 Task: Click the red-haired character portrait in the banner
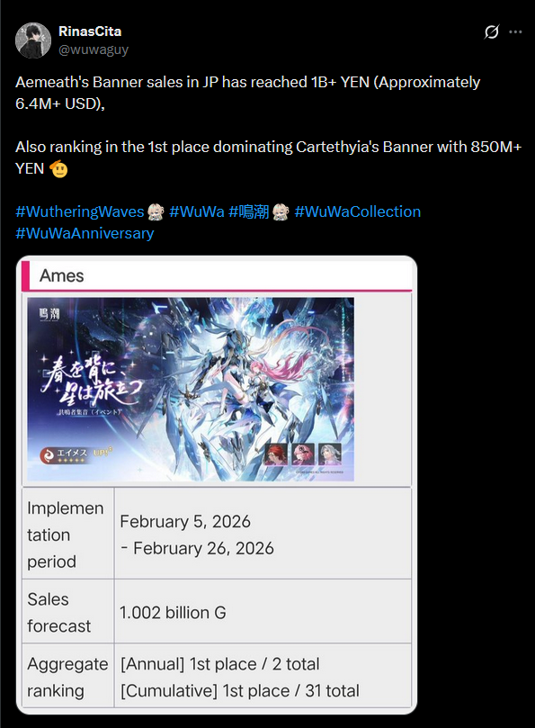[276, 454]
